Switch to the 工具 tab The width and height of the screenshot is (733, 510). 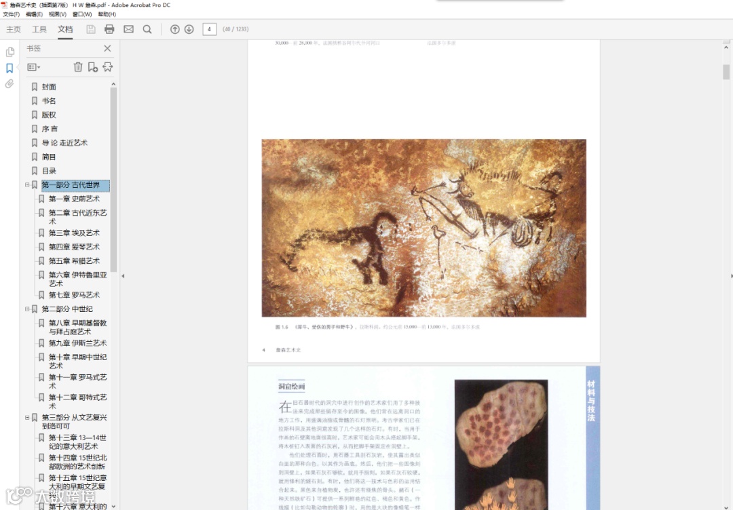click(39, 29)
